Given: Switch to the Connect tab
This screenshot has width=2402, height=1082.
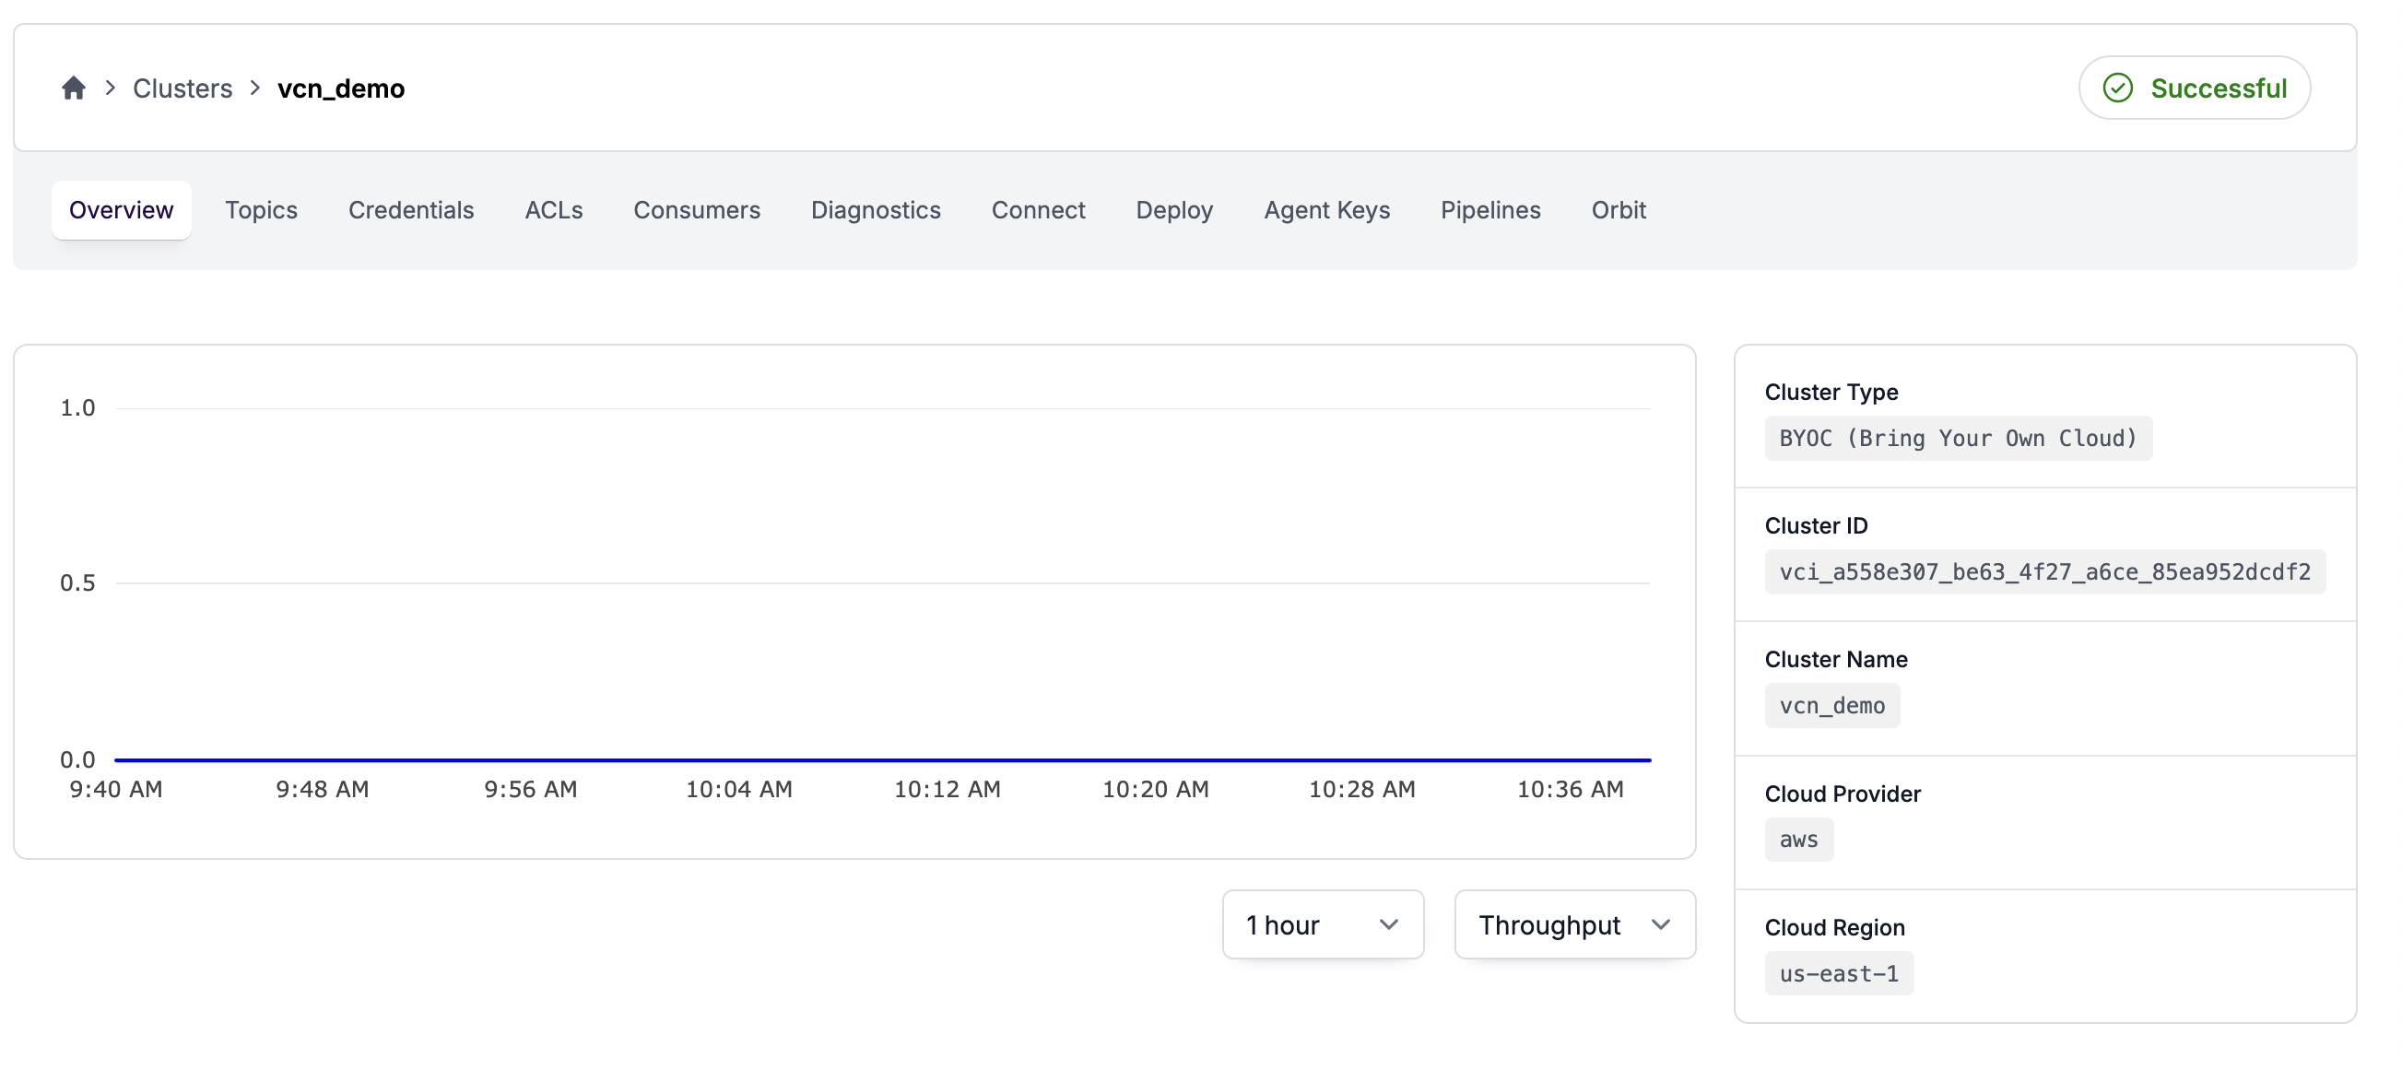Looking at the screenshot, I should pos(1038,210).
